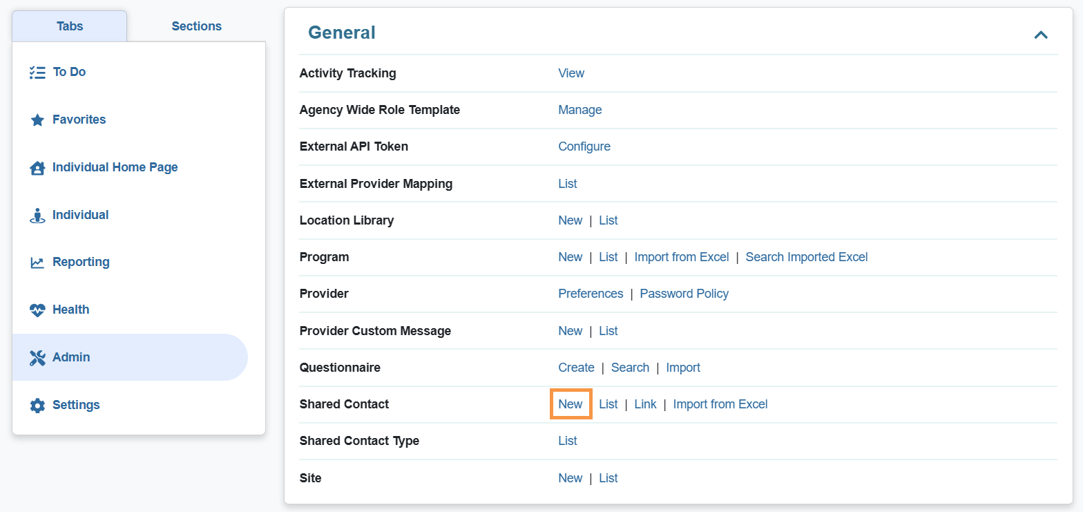1083x512 pixels.
Task: Select the Individual person icon
Action: [37, 214]
